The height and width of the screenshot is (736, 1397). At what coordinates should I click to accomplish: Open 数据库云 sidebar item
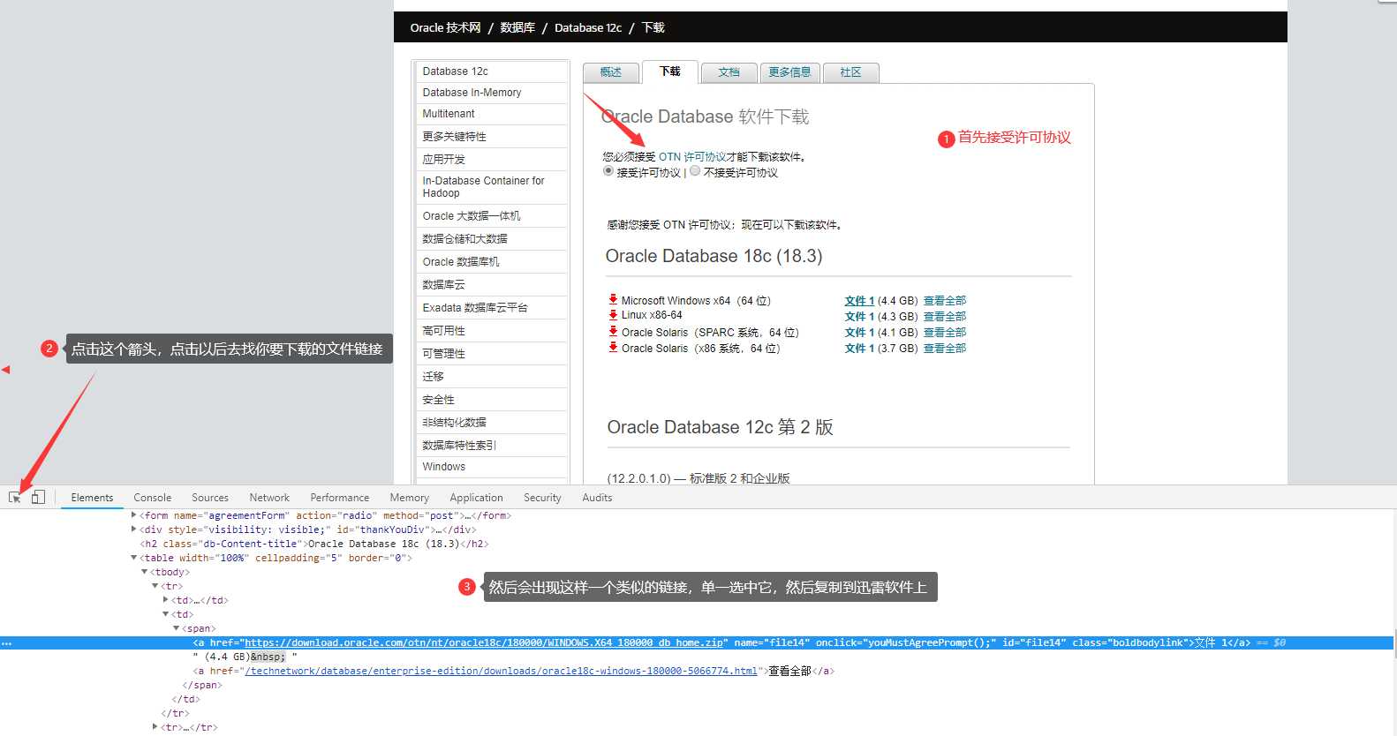coord(492,285)
